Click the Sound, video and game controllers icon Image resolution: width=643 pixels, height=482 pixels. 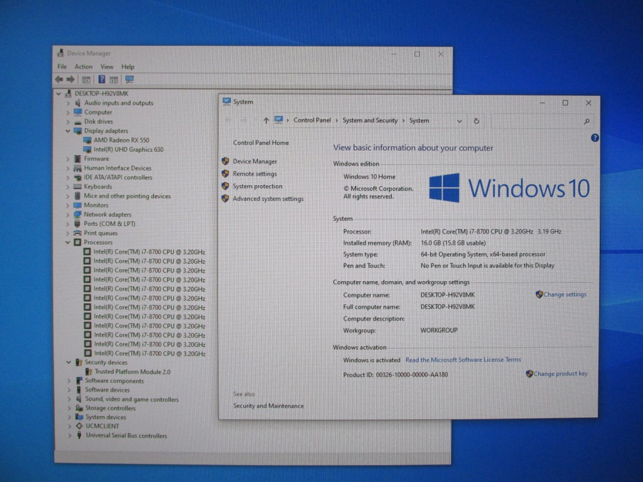78,399
